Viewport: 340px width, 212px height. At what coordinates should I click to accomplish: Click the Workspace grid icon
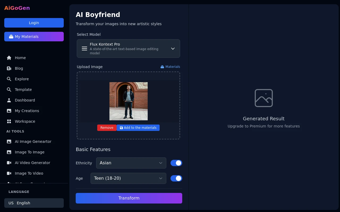pos(9,121)
